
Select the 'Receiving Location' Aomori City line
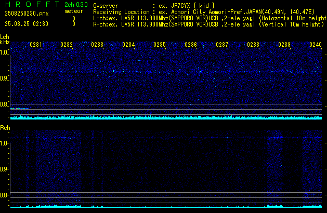[x=204, y=12]
